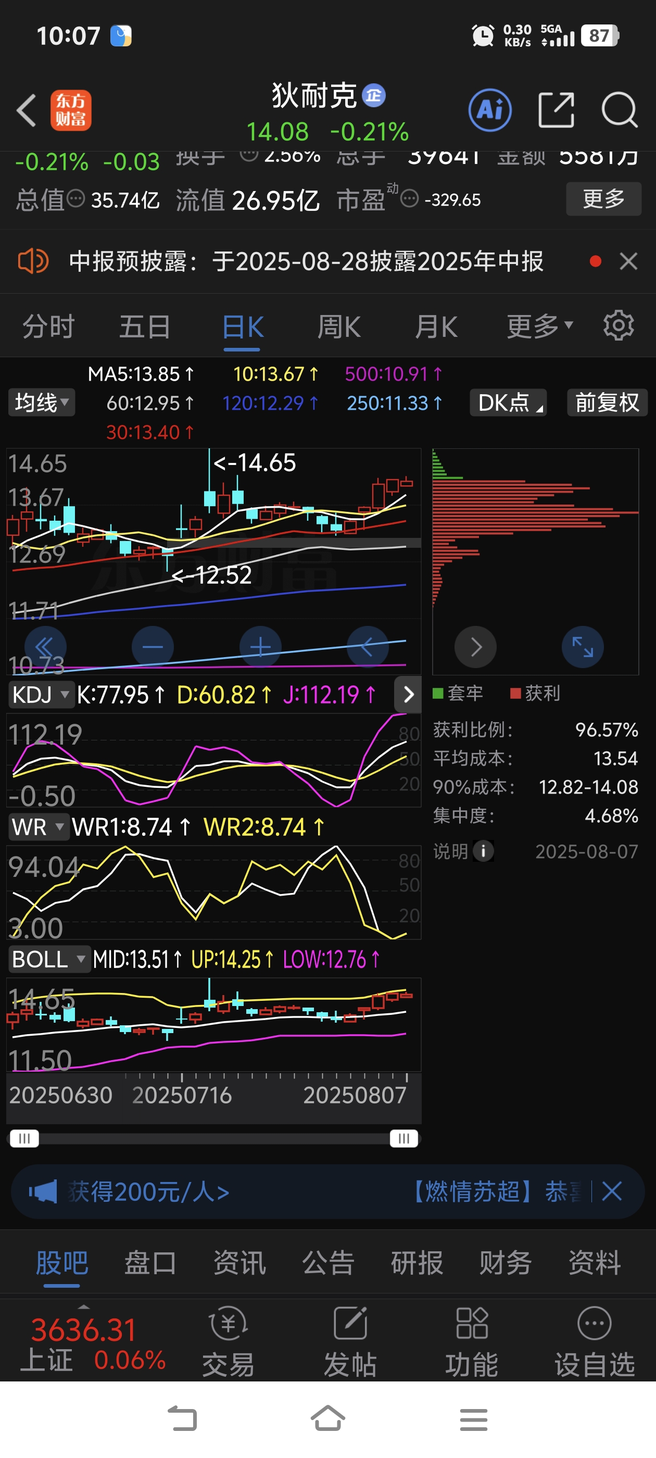This screenshot has width=656, height=1458.
Task: Open 发帖 post icon
Action: tap(350, 1342)
